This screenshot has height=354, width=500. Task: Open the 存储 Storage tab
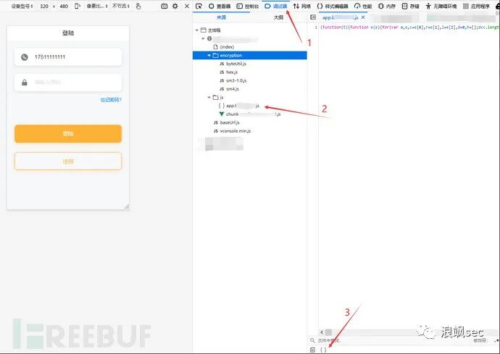coord(410,6)
